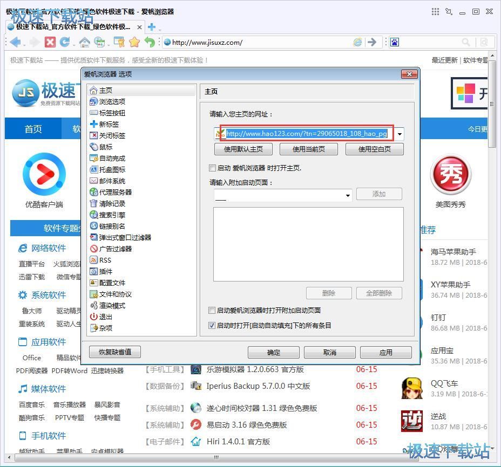Click the 逆战 game thumbnail
The width and height of the screenshot is (501, 467).
point(412,421)
